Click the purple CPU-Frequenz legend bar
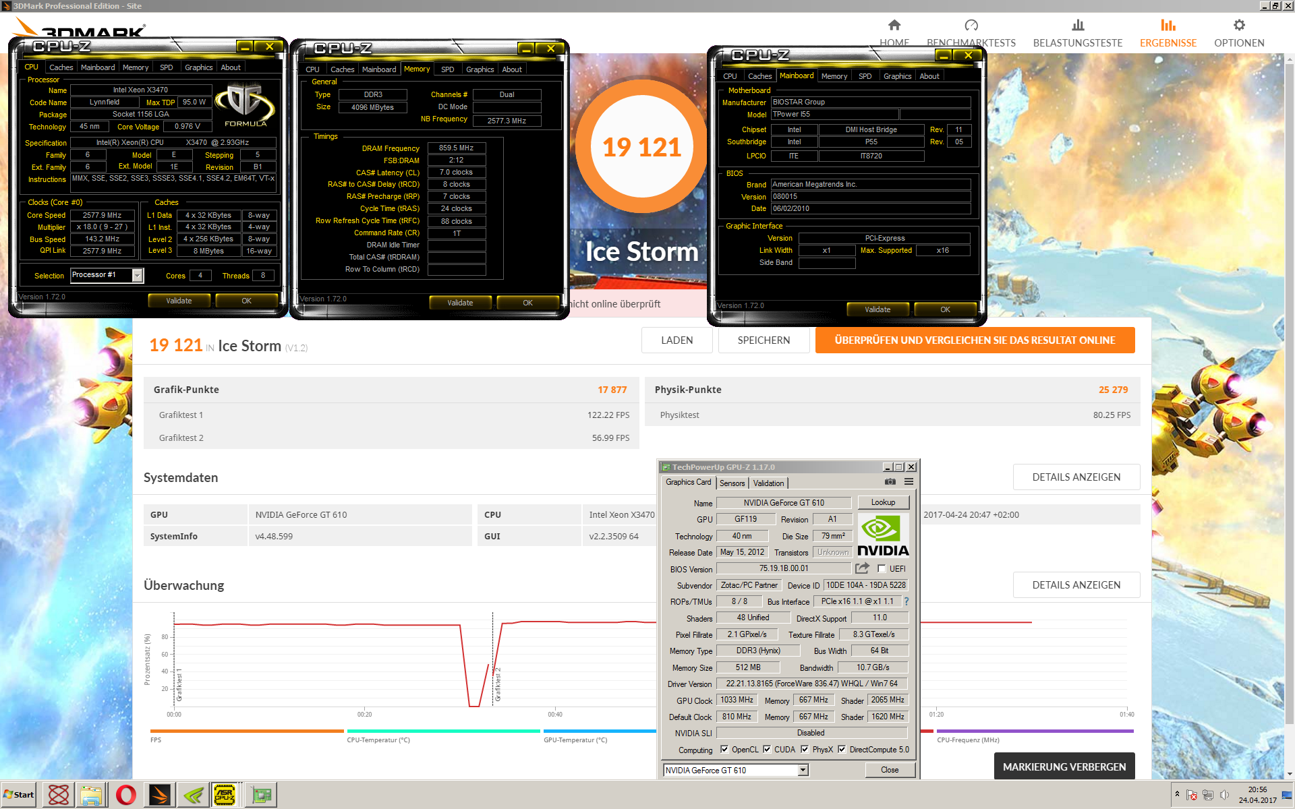The width and height of the screenshot is (1295, 809). pyautogui.click(x=1035, y=731)
